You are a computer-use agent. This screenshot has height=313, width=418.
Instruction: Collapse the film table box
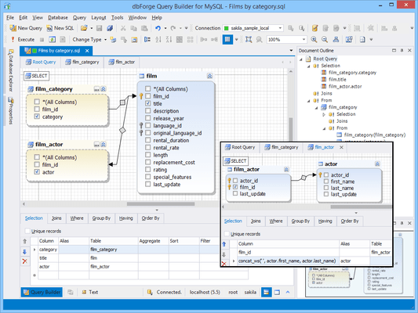point(210,76)
